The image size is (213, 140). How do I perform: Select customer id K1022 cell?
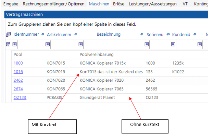tap(178, 72)
